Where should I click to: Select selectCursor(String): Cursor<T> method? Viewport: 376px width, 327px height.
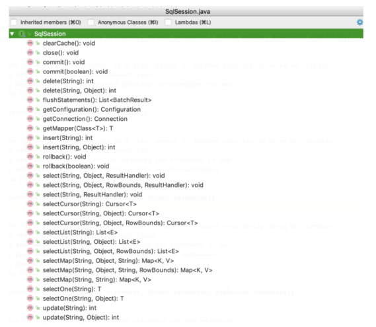89,203
